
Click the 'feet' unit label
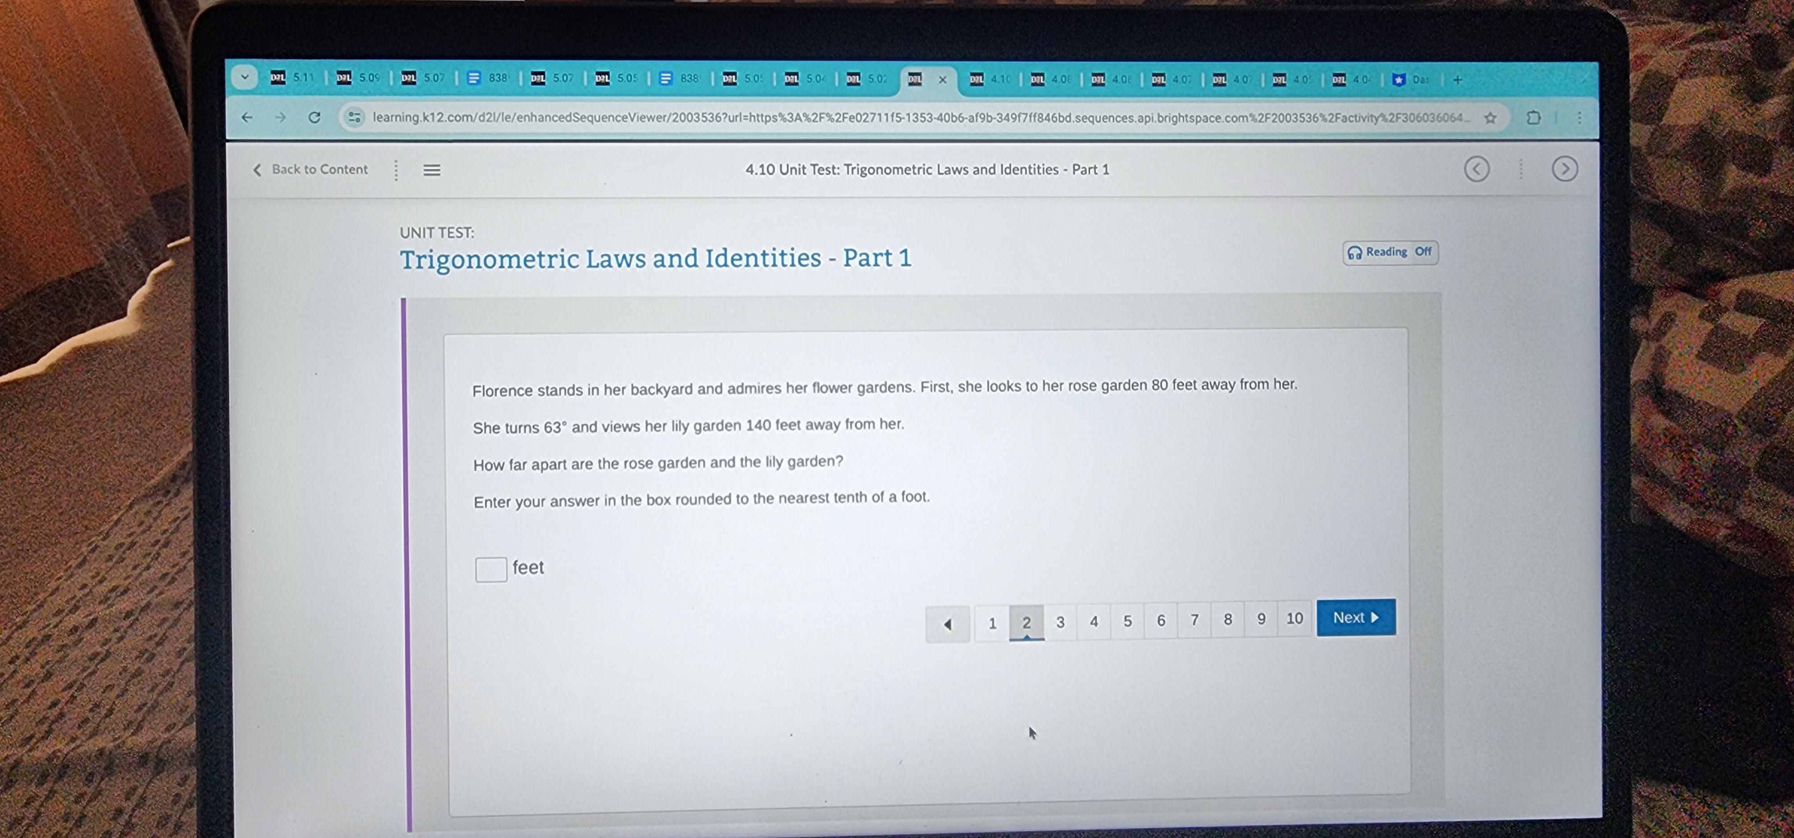(528, 568)
